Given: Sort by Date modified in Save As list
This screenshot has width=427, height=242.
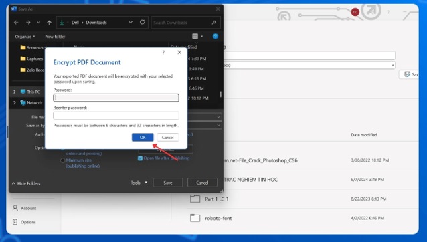Looking at the screenshot, I should pos(184,47).
